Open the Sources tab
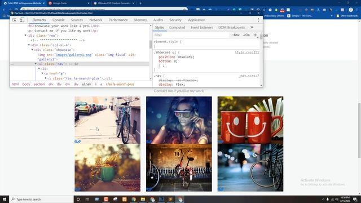 [x=77, y=20]
